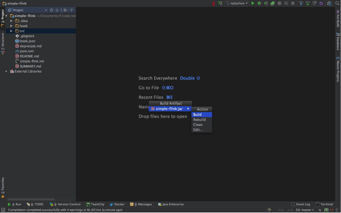Open Java Enterprise tab
This screenshot has height=213, width=341.
pos(171,205)
